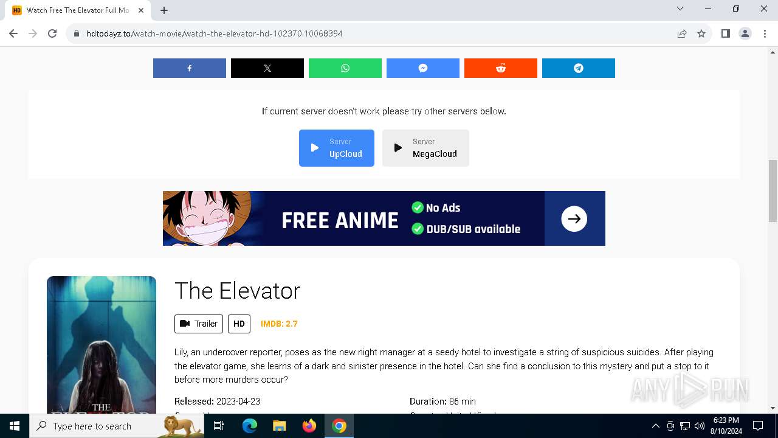Open the Free Anime banner arrow

pos(574,218)
